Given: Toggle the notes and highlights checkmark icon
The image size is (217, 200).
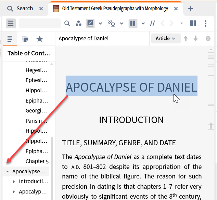Looking at the screenshot, I should (90, 23).
